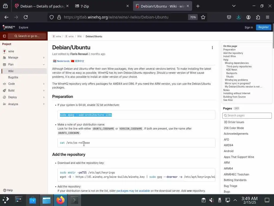Open KDE application launcher
This screenshot has width=274, height=206.
(6, 200)
